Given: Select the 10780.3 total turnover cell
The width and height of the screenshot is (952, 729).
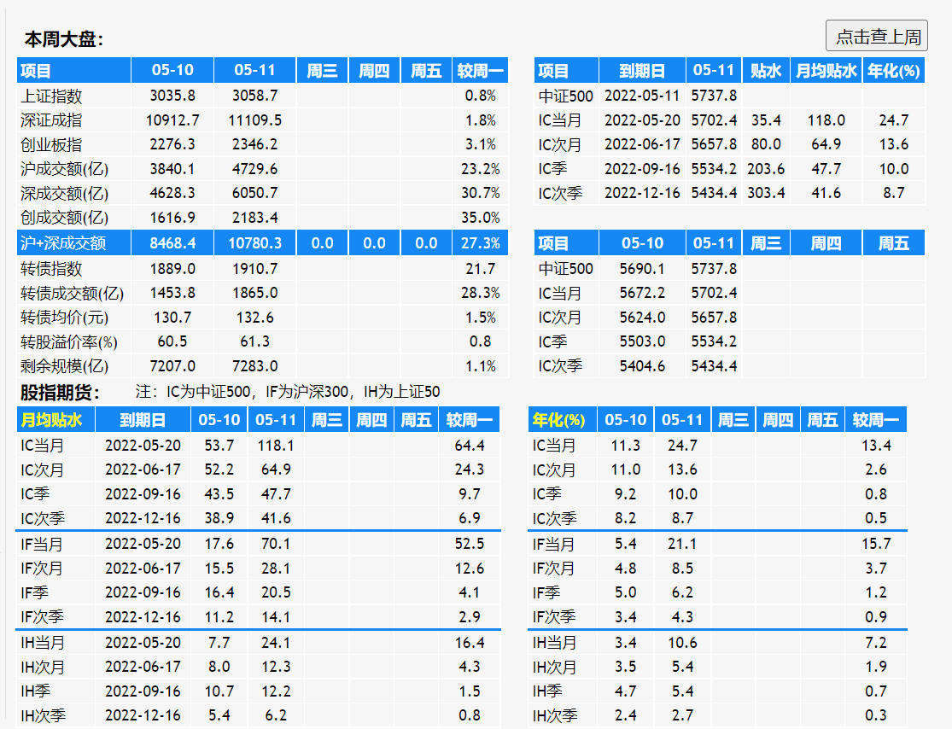Looking at the screenshot, I should [x=255, y=243].
